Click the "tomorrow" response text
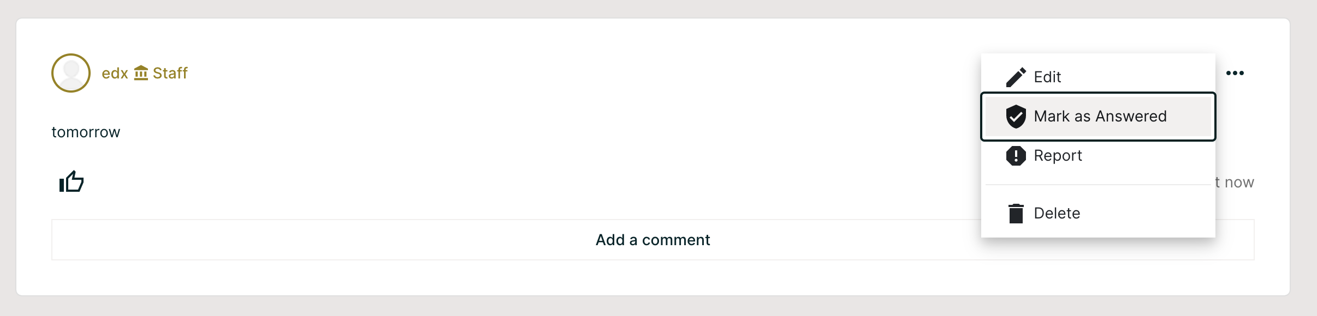Image resolution: width=1317 pixels, height=316 pixels. click(x=86, y=132)
